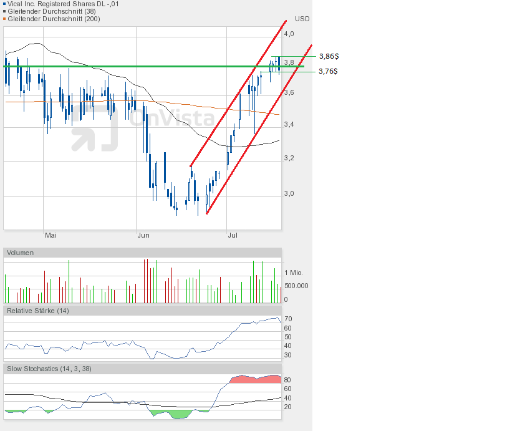This screenshot has width=530, height=431.
Task: Click the Jul label on time axis
Action: (x=233, y=235)
